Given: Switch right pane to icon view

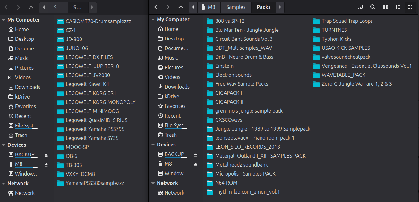Looking at the screenshot, I should (x=386, y=7).
